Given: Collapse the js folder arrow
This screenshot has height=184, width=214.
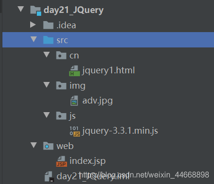Looking at the screenshot, I should pyautogui.click(x=46, y=115).
